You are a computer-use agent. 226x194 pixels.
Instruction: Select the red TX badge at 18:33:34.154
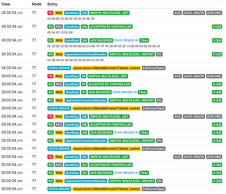[50, 13]
